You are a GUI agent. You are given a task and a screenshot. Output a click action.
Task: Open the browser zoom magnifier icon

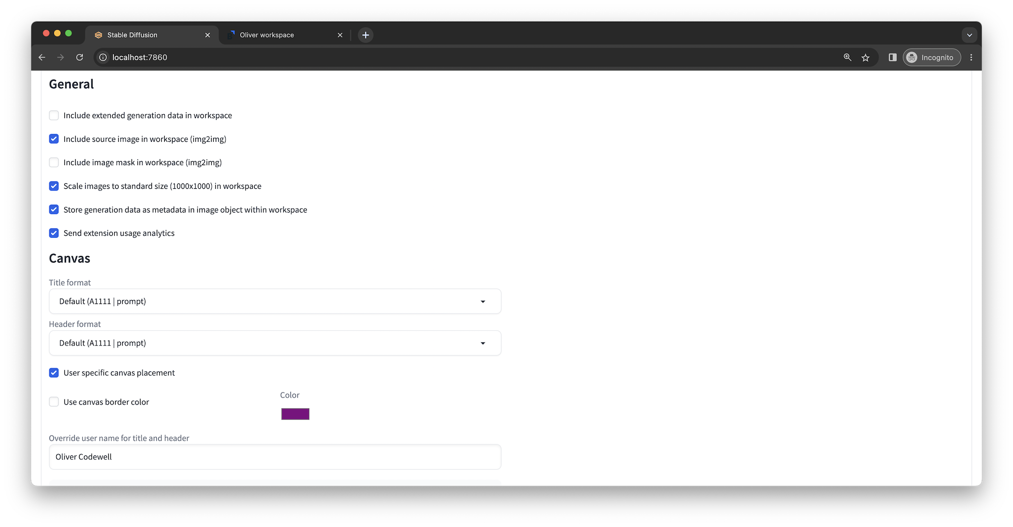click(847, 57)
